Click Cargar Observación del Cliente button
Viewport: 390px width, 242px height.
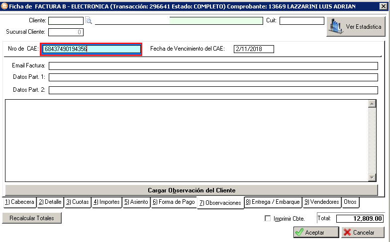tap(192, 190)
